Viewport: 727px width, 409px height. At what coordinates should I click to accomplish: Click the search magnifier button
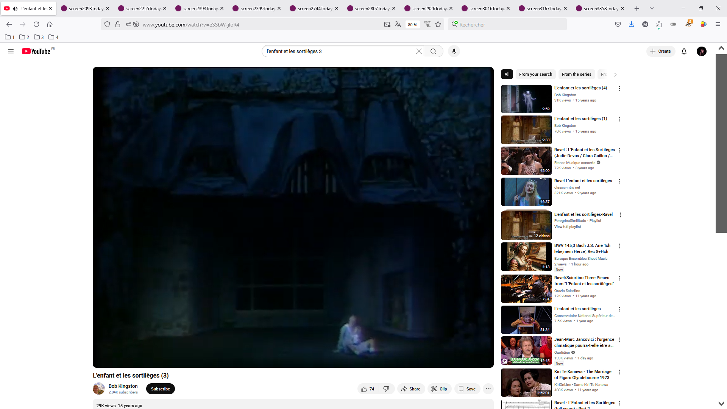tap(433, 51)
